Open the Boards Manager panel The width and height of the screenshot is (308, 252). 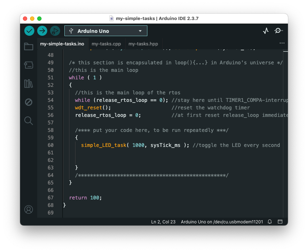[x=29, y=65]
